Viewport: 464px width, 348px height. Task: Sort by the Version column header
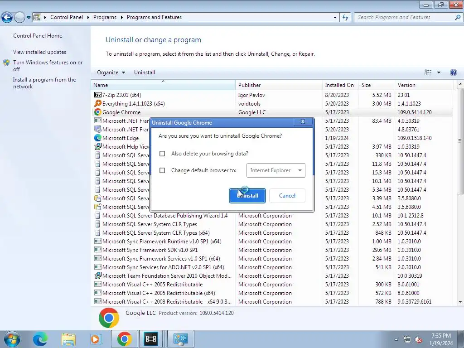424,85
